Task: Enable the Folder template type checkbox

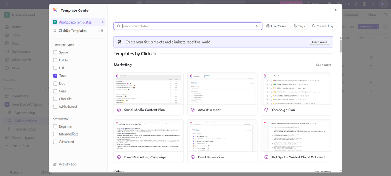Action: (x=55, y=60)
